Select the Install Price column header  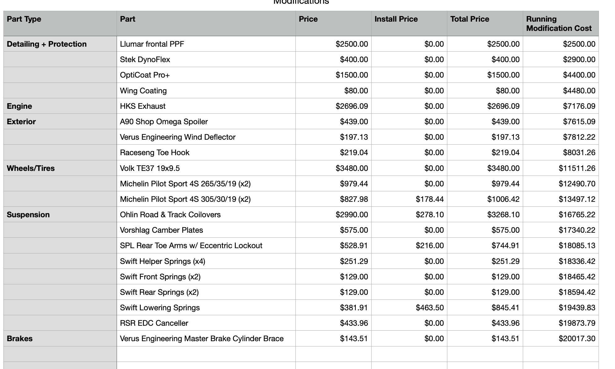pyautogui.click(x=409, y=23)
